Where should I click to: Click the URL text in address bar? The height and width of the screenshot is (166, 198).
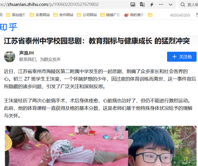point(49,5)
